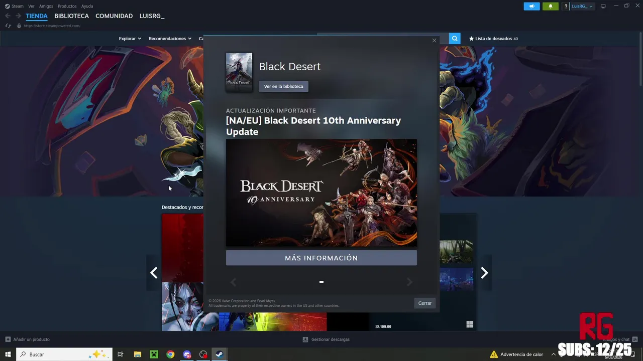Open Gestionar descargas

coord(326,339)
